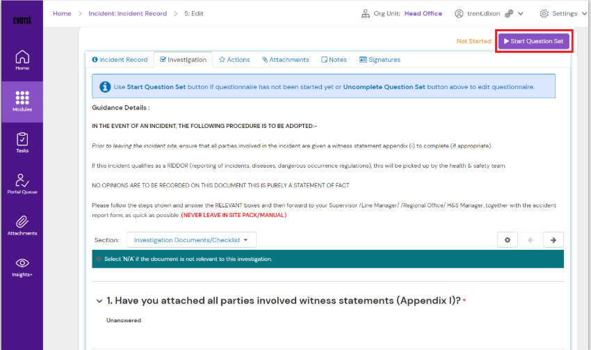Open the Portal Queue icon
591x350 pixels.
pos(22,184)
